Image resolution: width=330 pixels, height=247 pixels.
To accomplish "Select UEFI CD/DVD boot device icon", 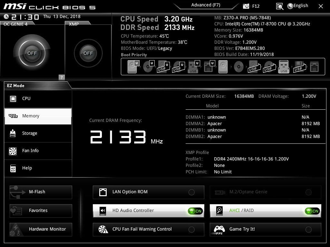I will point(149,67).
